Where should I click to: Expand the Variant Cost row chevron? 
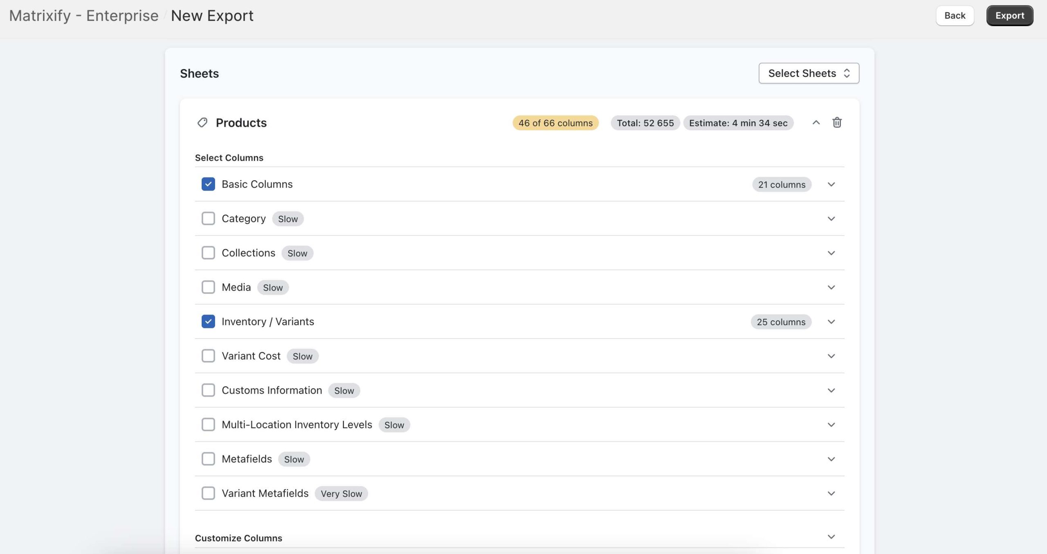coord(831,356)
